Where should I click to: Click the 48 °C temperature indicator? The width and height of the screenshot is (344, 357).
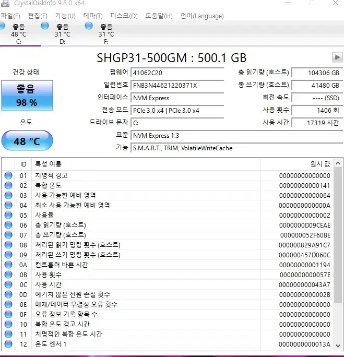pyautogui.click(x=27, y=141)
